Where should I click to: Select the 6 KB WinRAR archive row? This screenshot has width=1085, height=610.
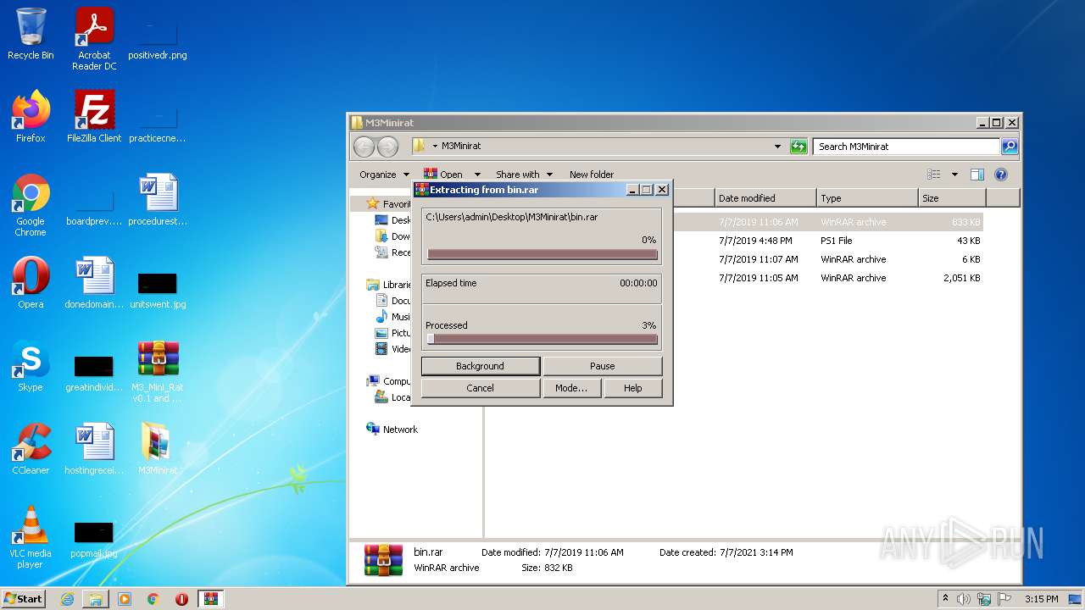(734, 259)
